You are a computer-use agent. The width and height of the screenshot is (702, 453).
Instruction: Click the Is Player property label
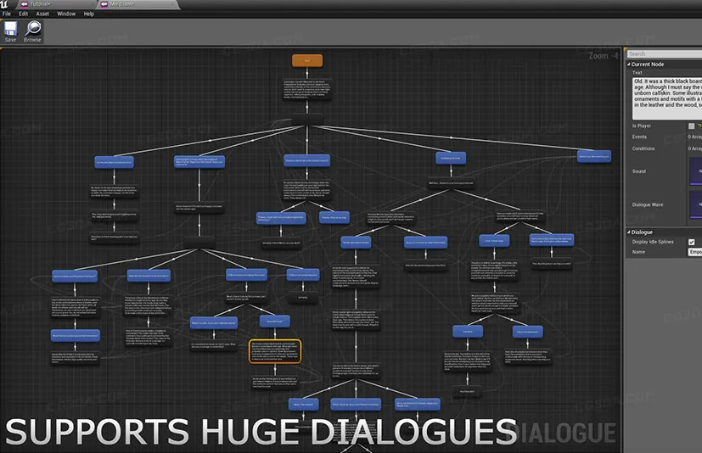tap(642, 126)
